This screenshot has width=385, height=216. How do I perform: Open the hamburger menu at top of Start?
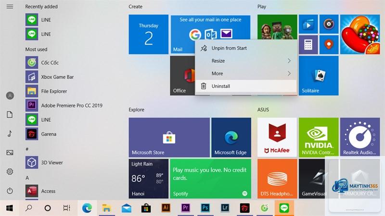point(10,7)
